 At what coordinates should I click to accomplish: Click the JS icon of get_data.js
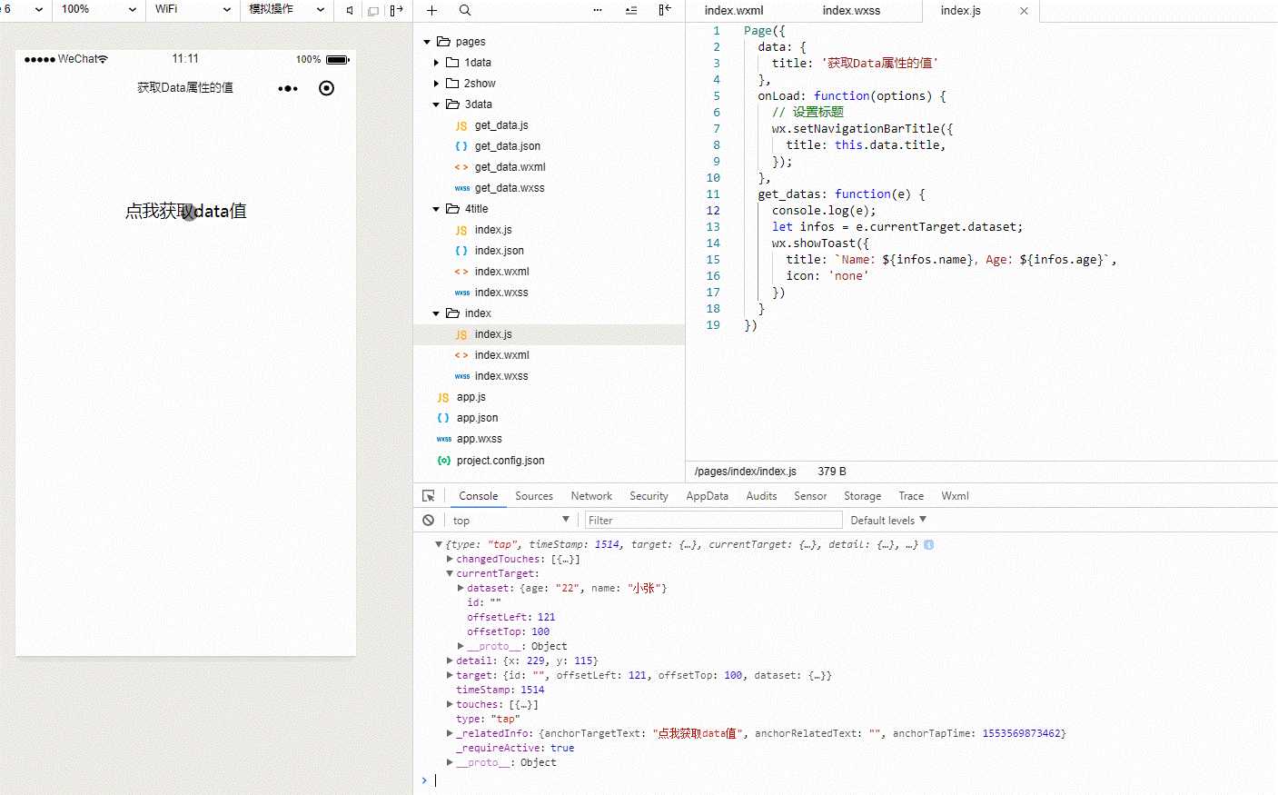(x=461, y=126)
